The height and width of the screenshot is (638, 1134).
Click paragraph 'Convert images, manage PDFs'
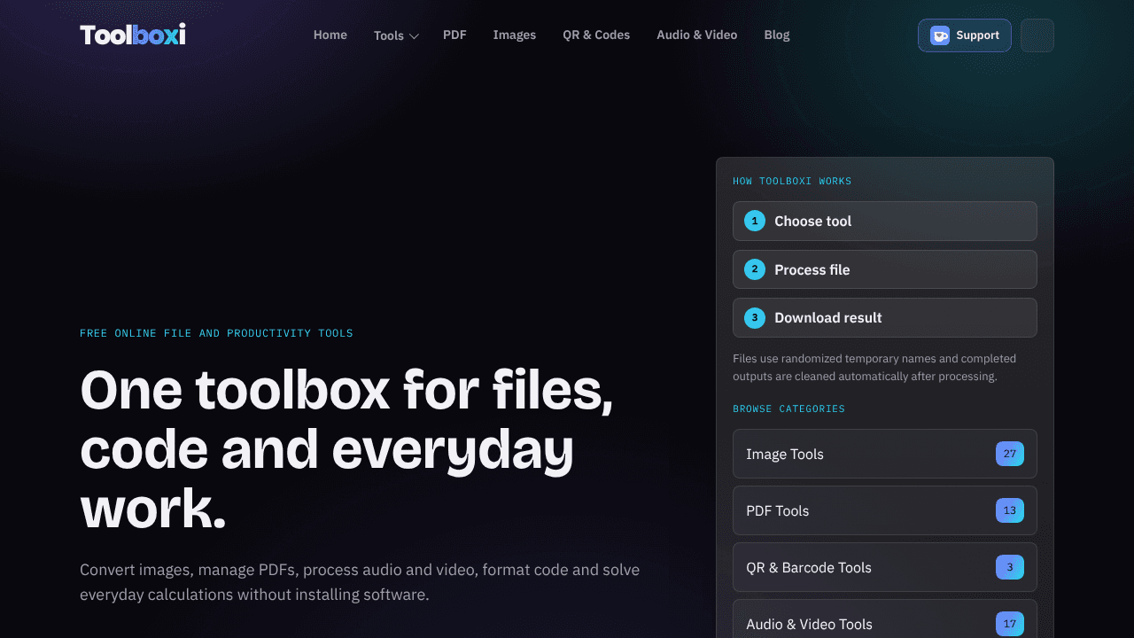click(360, 582)
